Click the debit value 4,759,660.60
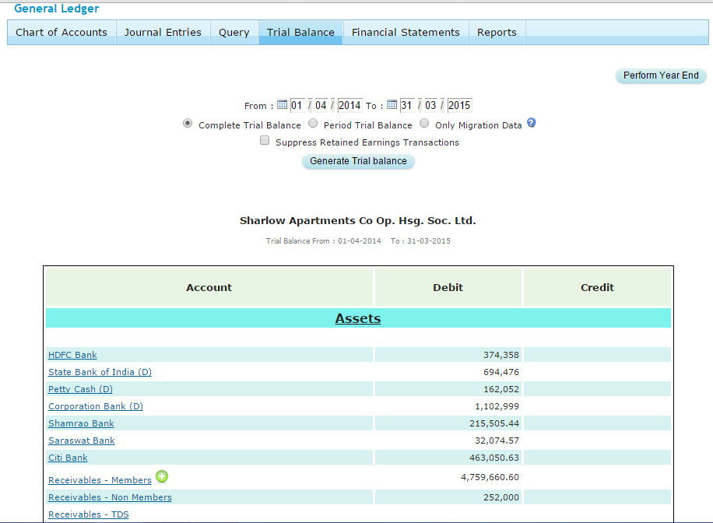The height and width of the screenshot is (523, 713). (x=490, y=477)
